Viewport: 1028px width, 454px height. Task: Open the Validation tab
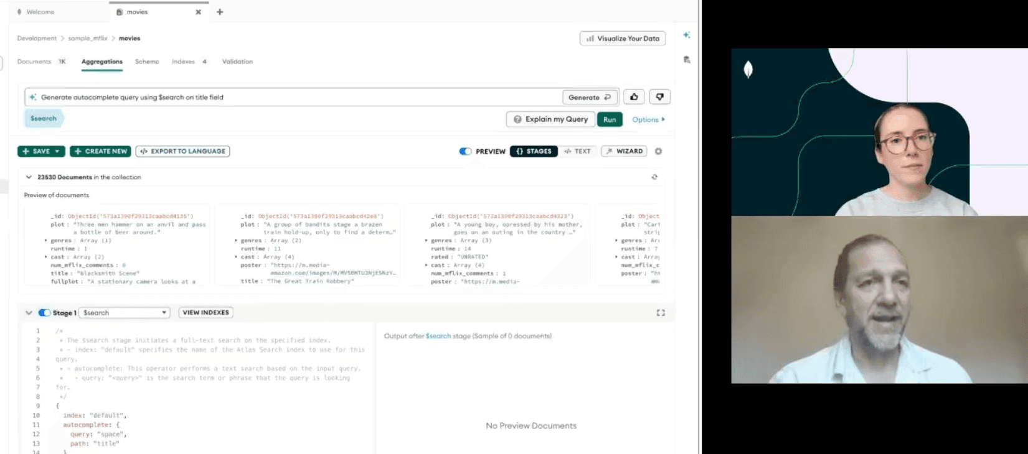click(237, 62)
